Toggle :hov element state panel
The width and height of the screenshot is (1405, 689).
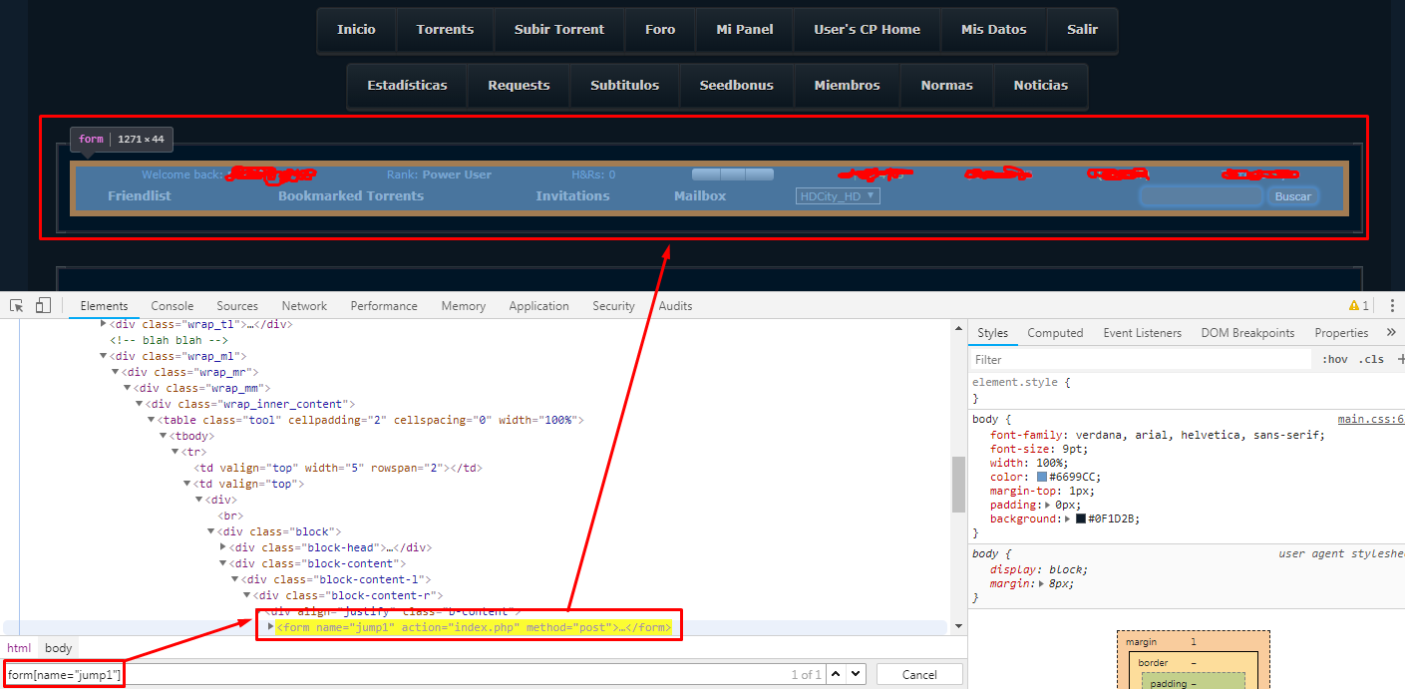click(x=1334, y=359)
